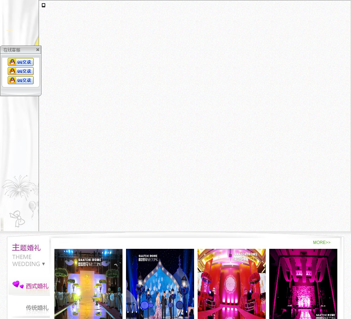Click the second QQ交谈 chat button

(21, 71)
